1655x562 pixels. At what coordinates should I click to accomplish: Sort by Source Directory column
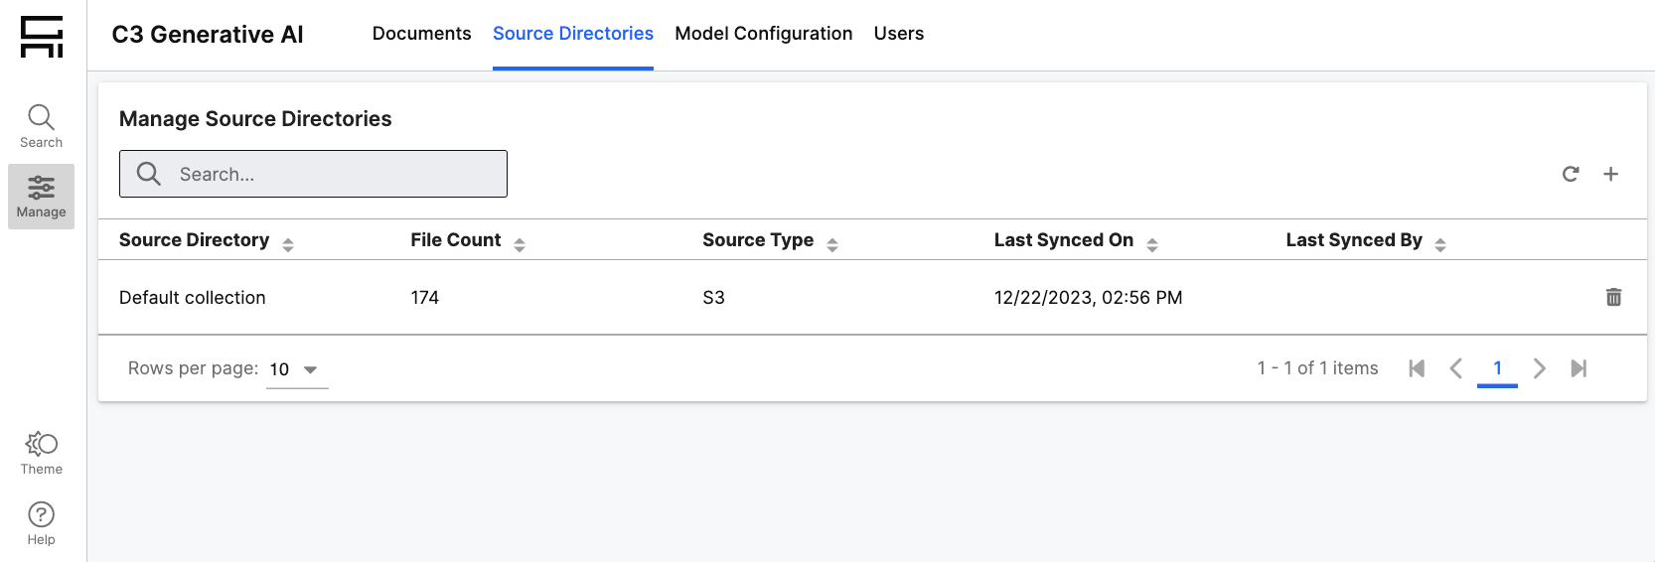(x=288, y=244)
